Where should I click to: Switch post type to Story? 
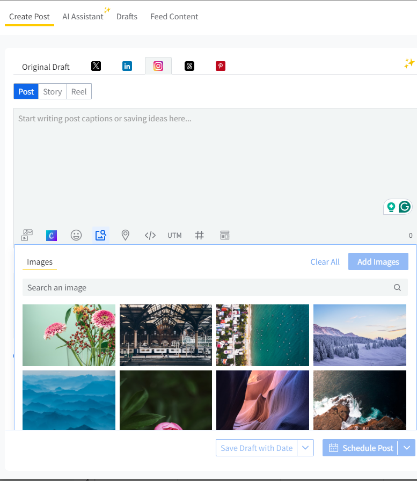click(x=53, y=92)
